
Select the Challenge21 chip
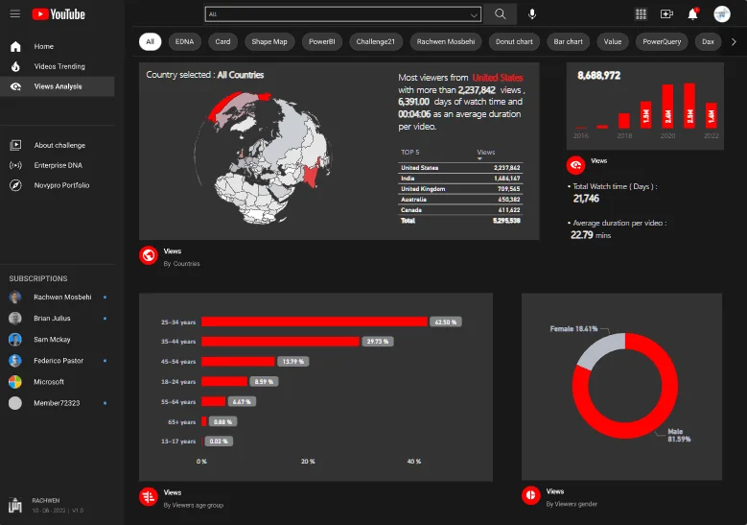point(375,41)
